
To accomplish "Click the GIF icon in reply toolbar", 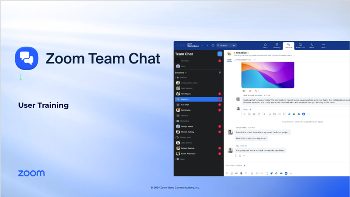I will tap(254, 114).
